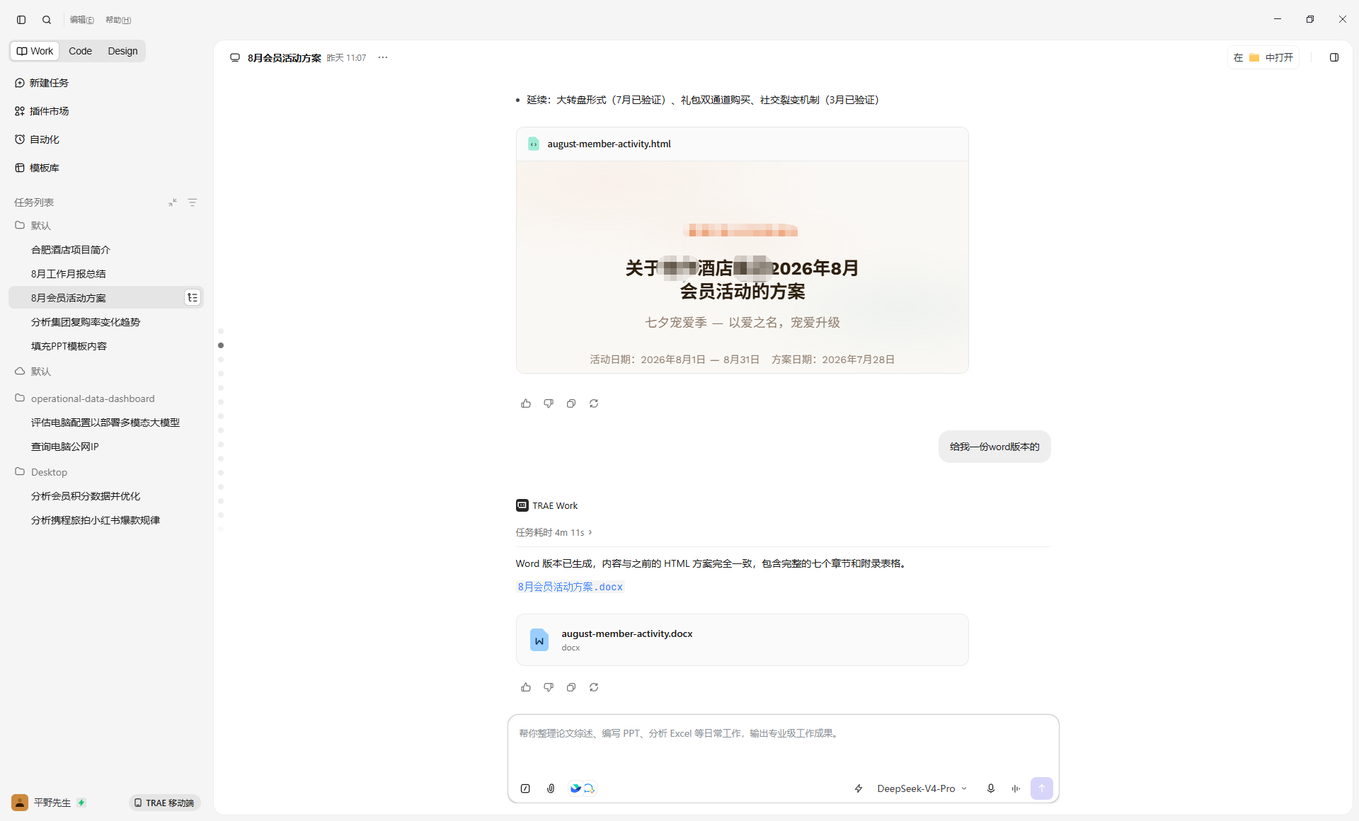Expand 任务耗时 4m 11s details

pos(554,532)
